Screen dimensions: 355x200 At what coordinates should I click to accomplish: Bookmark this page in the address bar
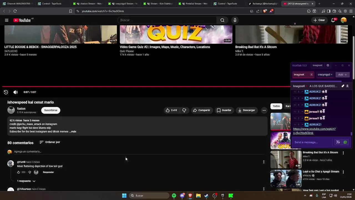[x=70, y=11]
